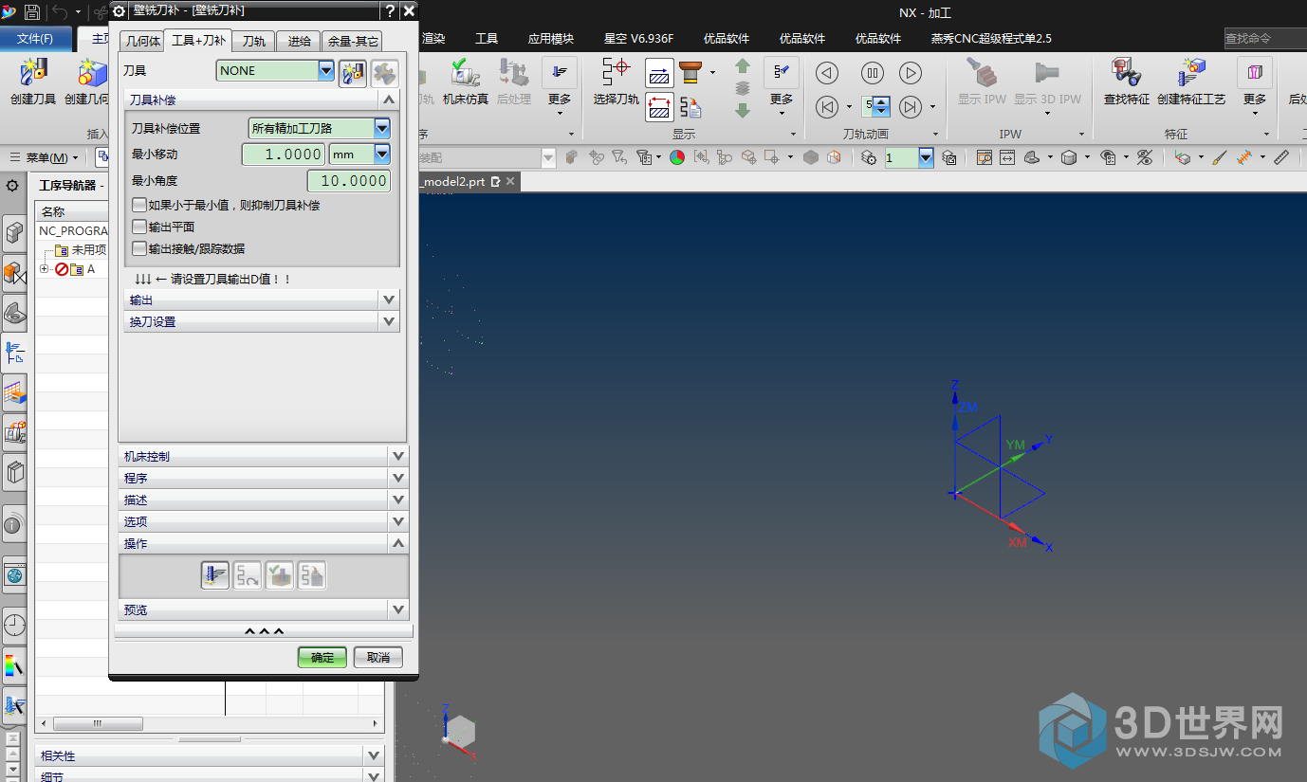1307x782 pixels.
Task: Open the 菜单(M) menu button
Action: coord(45,157)
